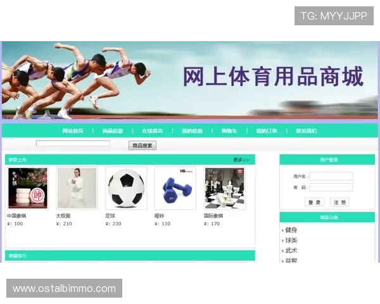Image resolution: width=380 pixels, height=304 pixels.
Task: Open the 健身 product category
Action: (x=291, y=230)
